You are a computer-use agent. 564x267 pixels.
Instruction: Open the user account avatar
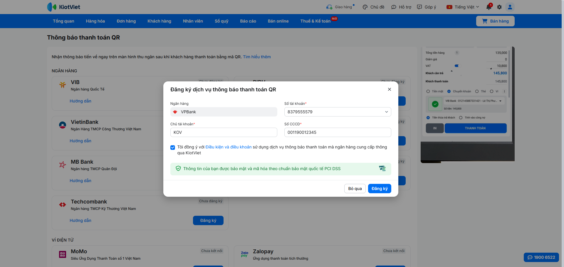(510, 7)
